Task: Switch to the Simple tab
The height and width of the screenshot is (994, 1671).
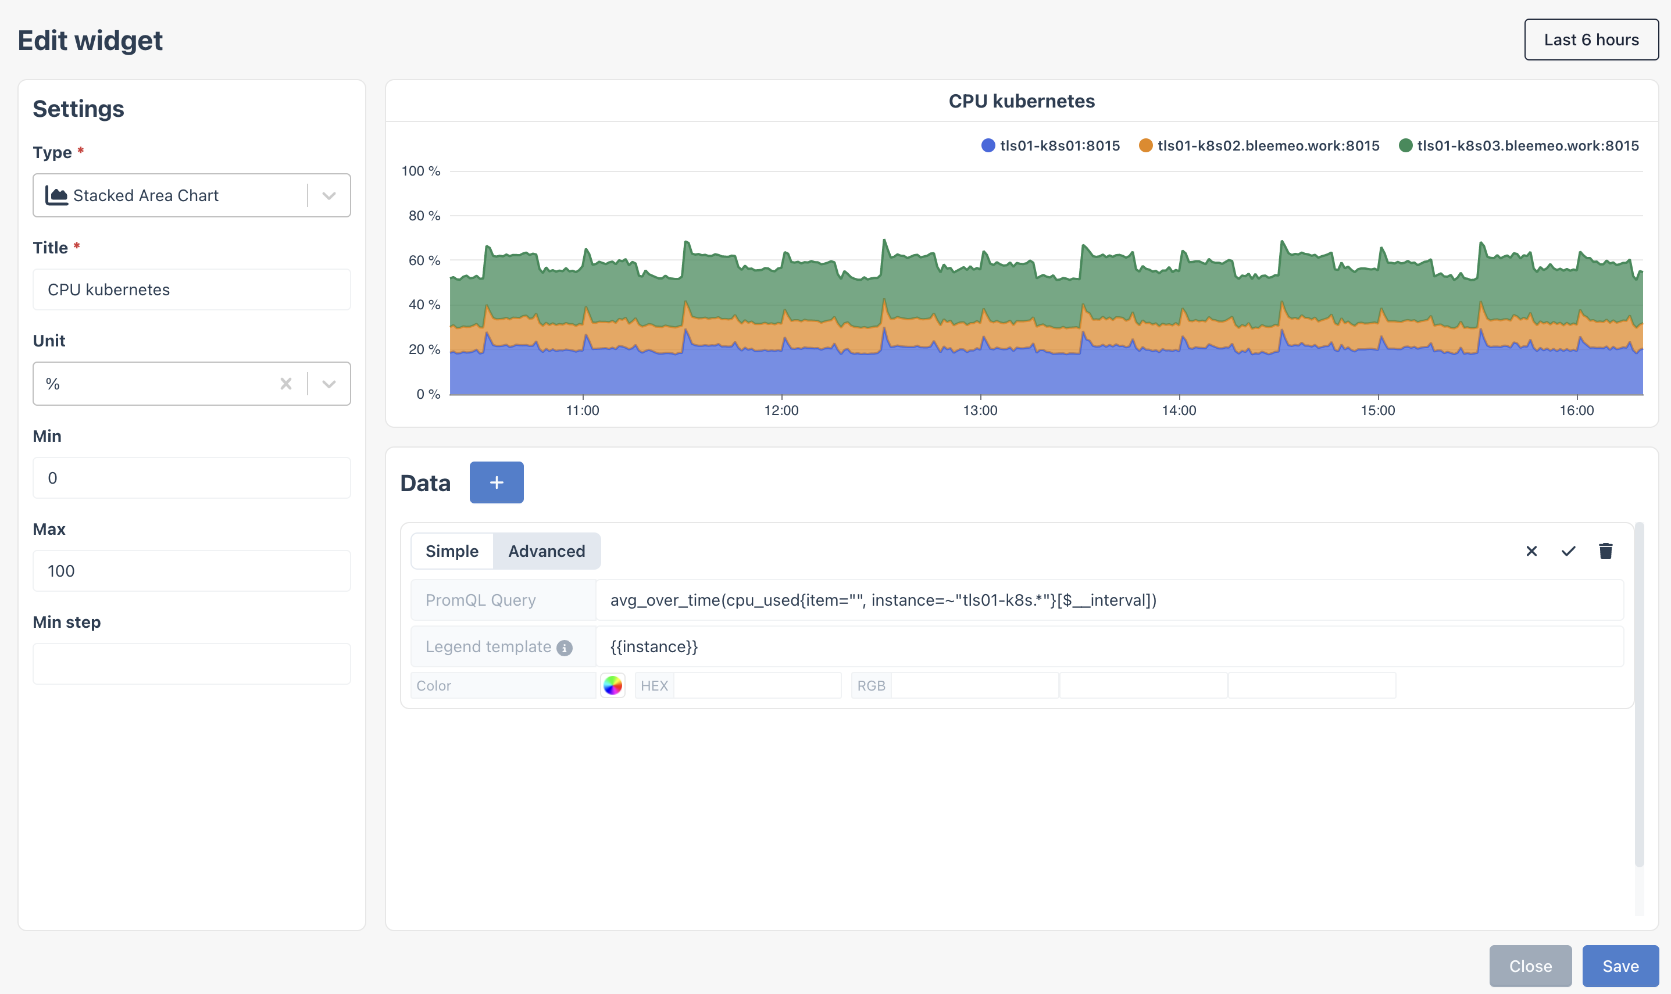Action: [x=452, y=550]
